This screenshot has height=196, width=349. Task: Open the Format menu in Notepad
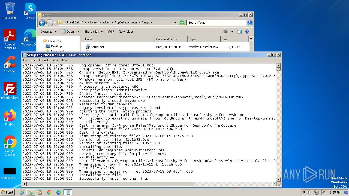point(44,60)
